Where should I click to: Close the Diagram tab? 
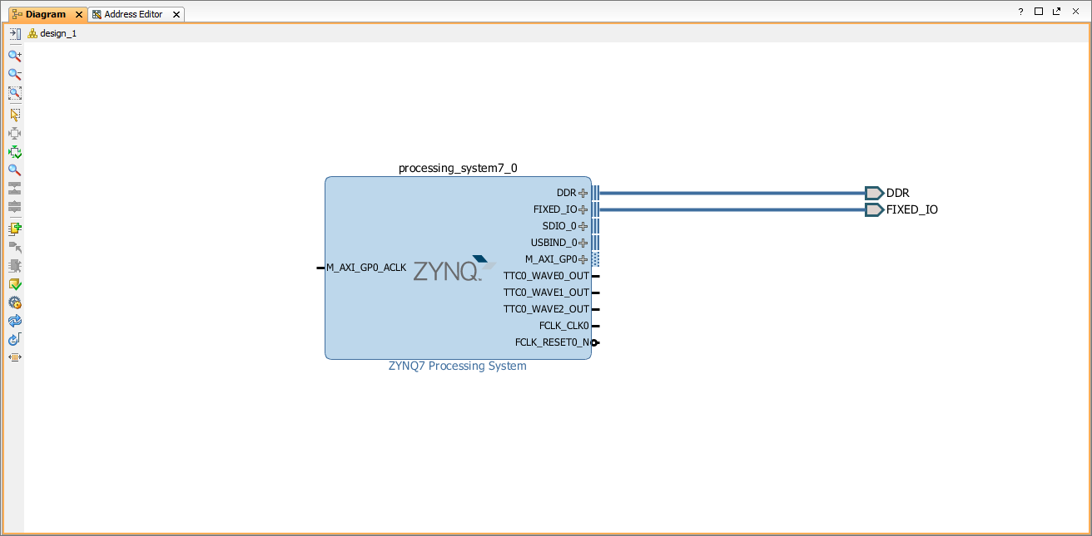pos(78,15)
